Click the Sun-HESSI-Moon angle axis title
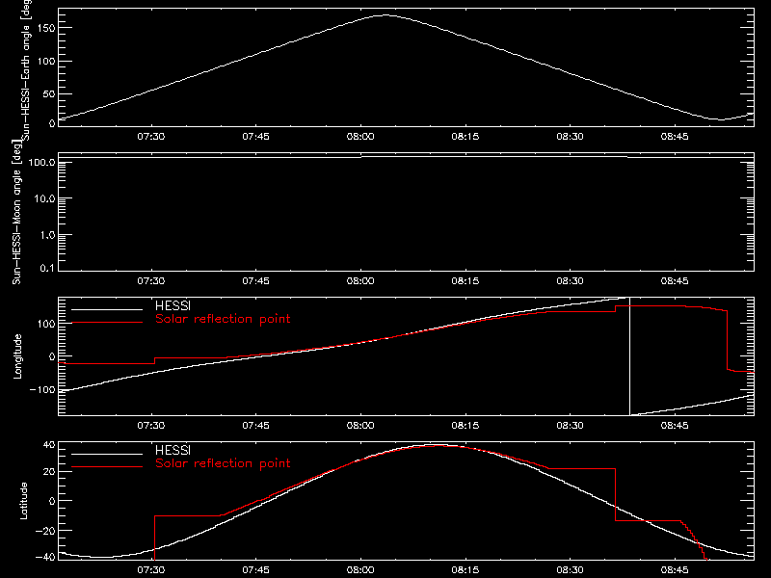The height and width of the screenshot is (578, 771). (x=16, y=211)
